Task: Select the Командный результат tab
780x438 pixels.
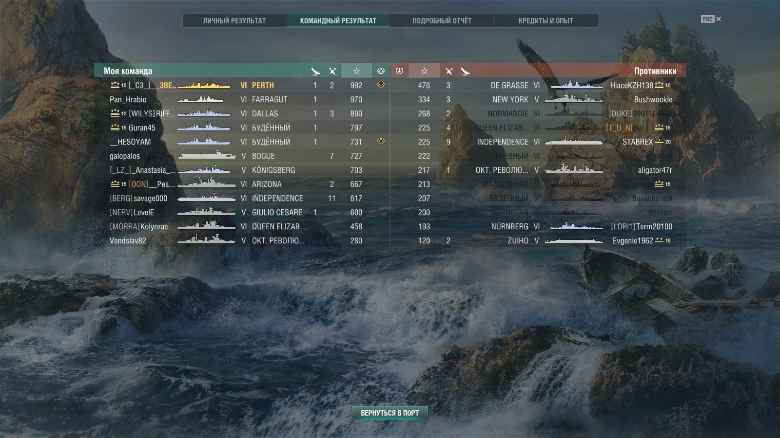Action: click(x=338, y=20)
